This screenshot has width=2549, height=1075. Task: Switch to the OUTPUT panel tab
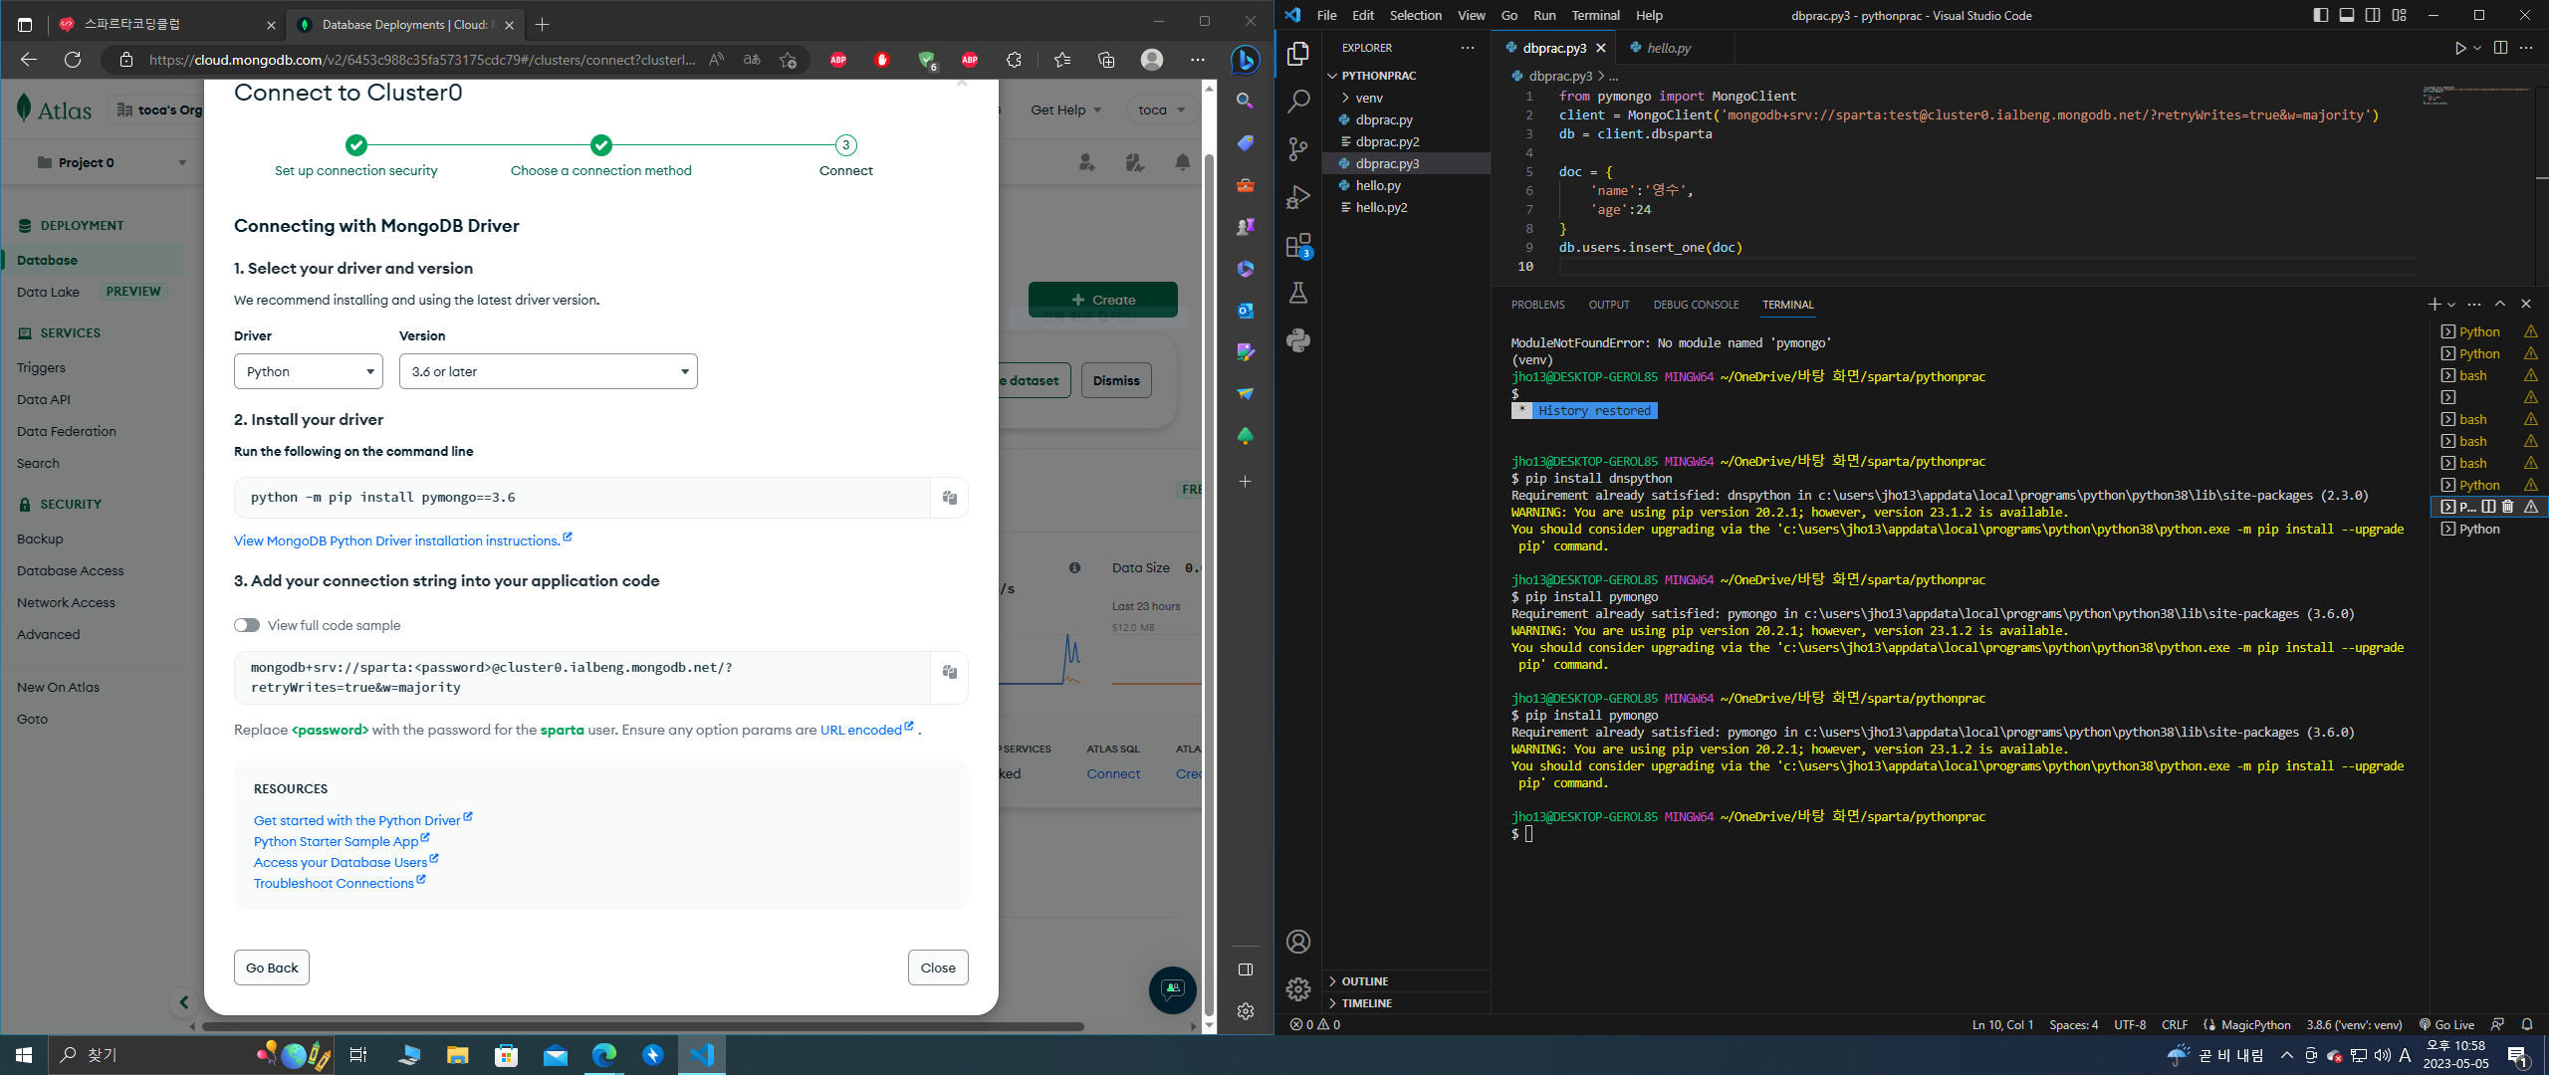[x=1609, y=305]
